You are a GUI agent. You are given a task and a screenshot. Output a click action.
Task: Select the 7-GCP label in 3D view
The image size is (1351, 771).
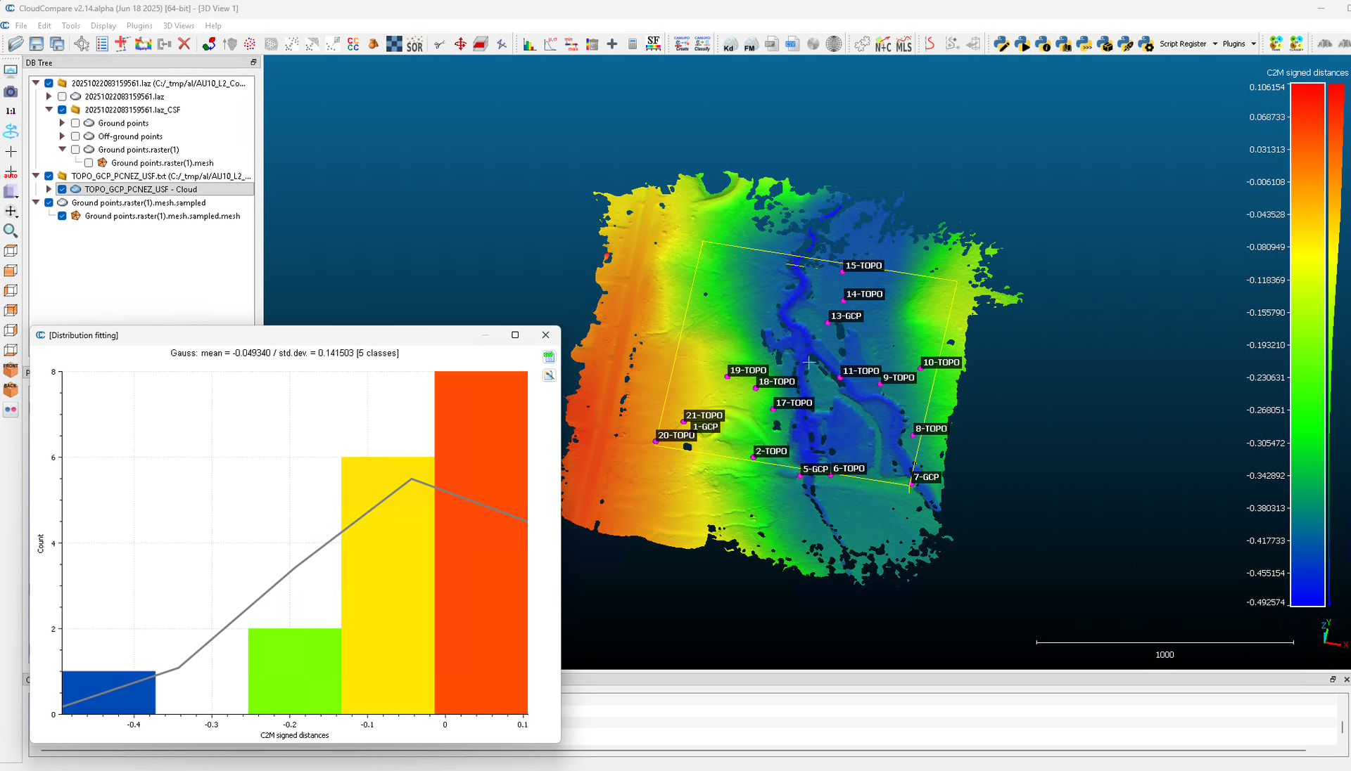926,477
